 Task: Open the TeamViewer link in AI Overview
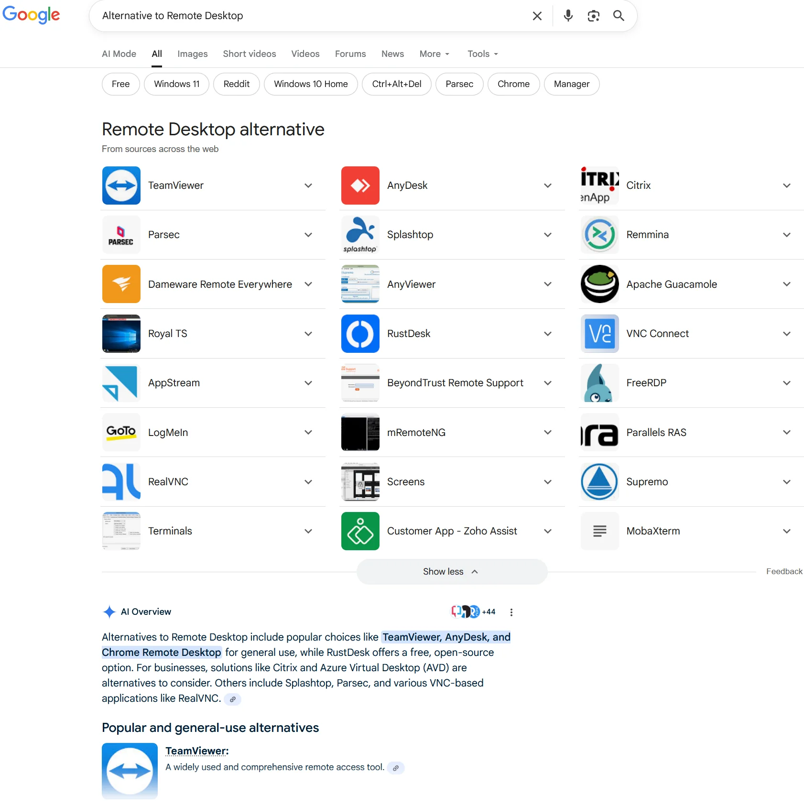[196, 751]
